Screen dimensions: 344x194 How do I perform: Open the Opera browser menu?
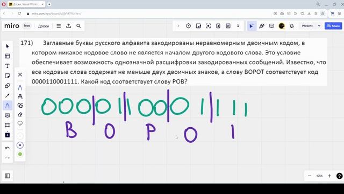pos(4,4)
